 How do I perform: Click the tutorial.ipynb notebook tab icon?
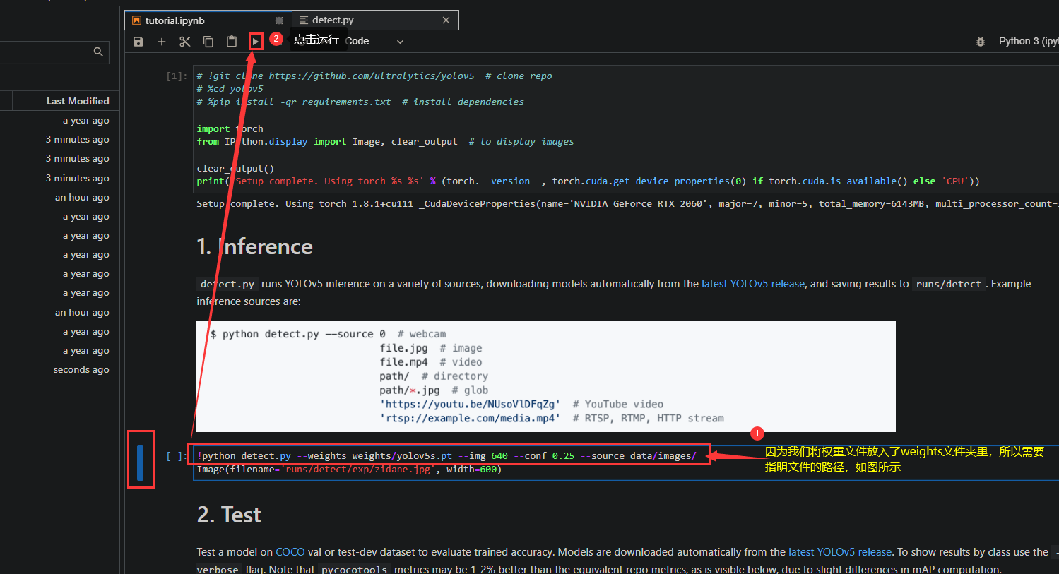click(x=137, y=20)
